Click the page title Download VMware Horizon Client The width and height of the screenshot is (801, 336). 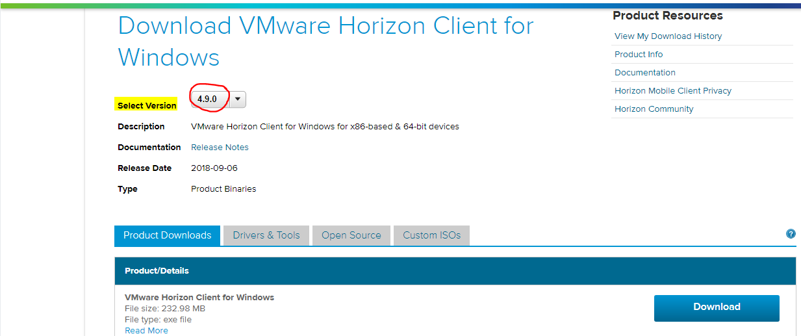tap(325, 42)
